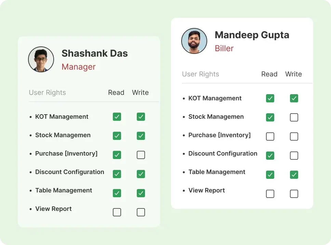The height and width of the screenshot is (245, 331).
Task: Click the Biller role label under Mandeep Gupta
Action: tap(224, 48)
